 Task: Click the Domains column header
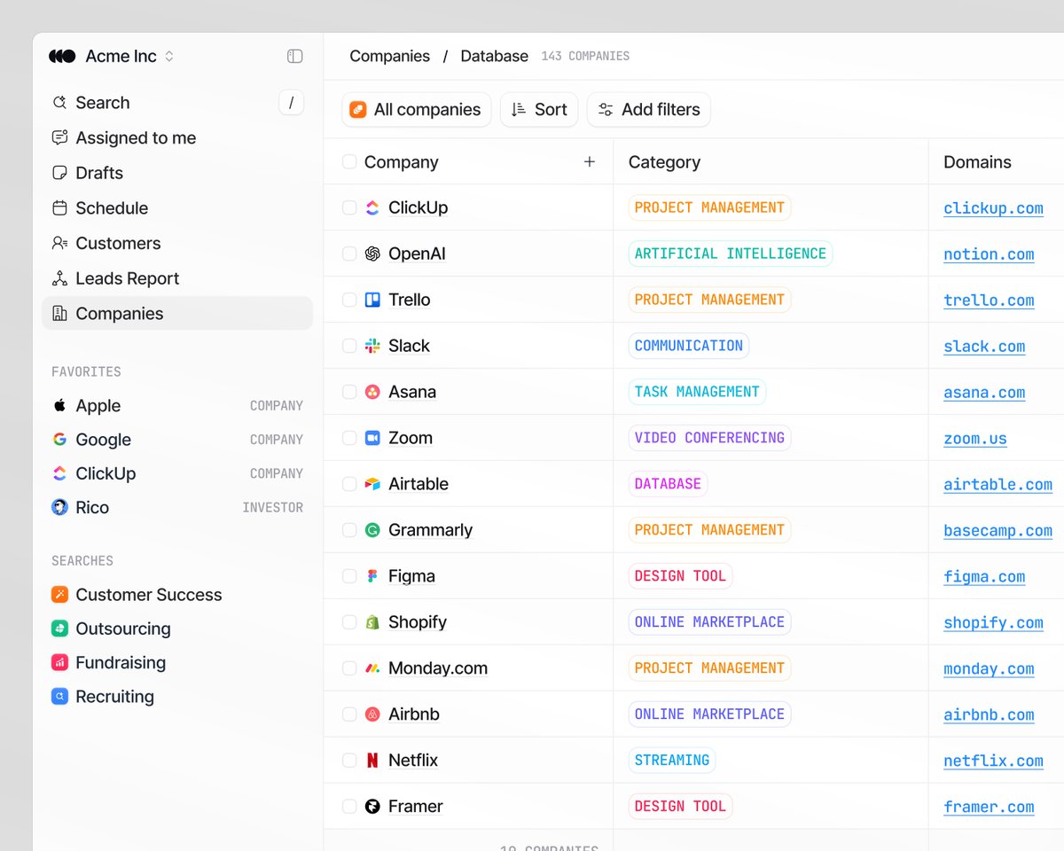click(977, 162)
